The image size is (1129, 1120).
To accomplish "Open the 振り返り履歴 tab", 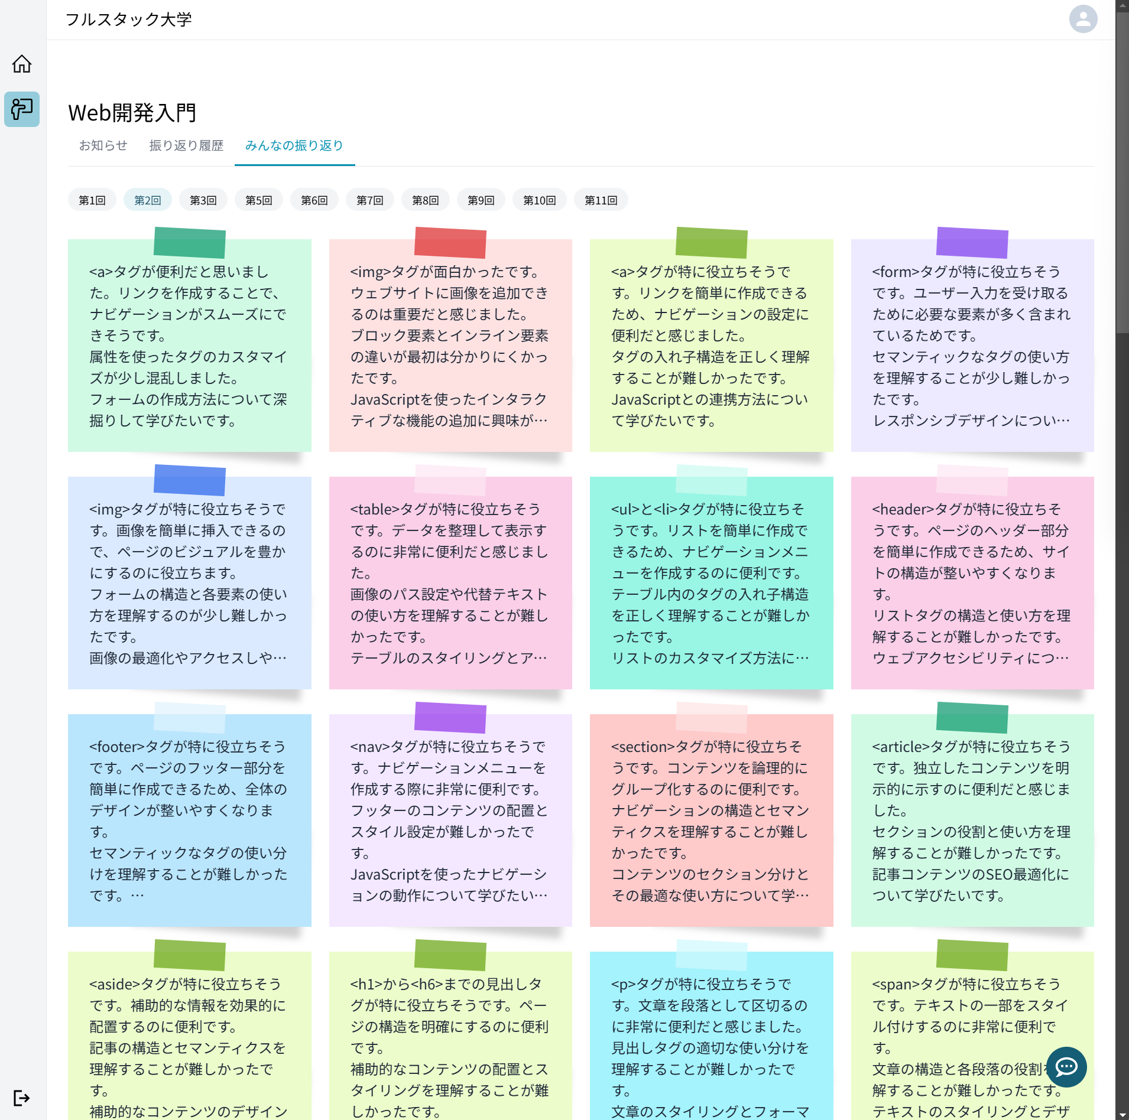I will (x=186, y=146).
